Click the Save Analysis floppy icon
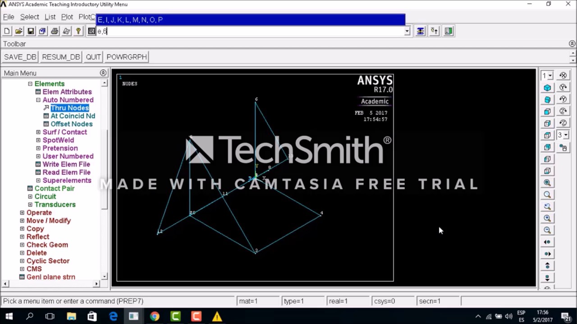This screenshot has width=577, height=324. click(31, 31)
